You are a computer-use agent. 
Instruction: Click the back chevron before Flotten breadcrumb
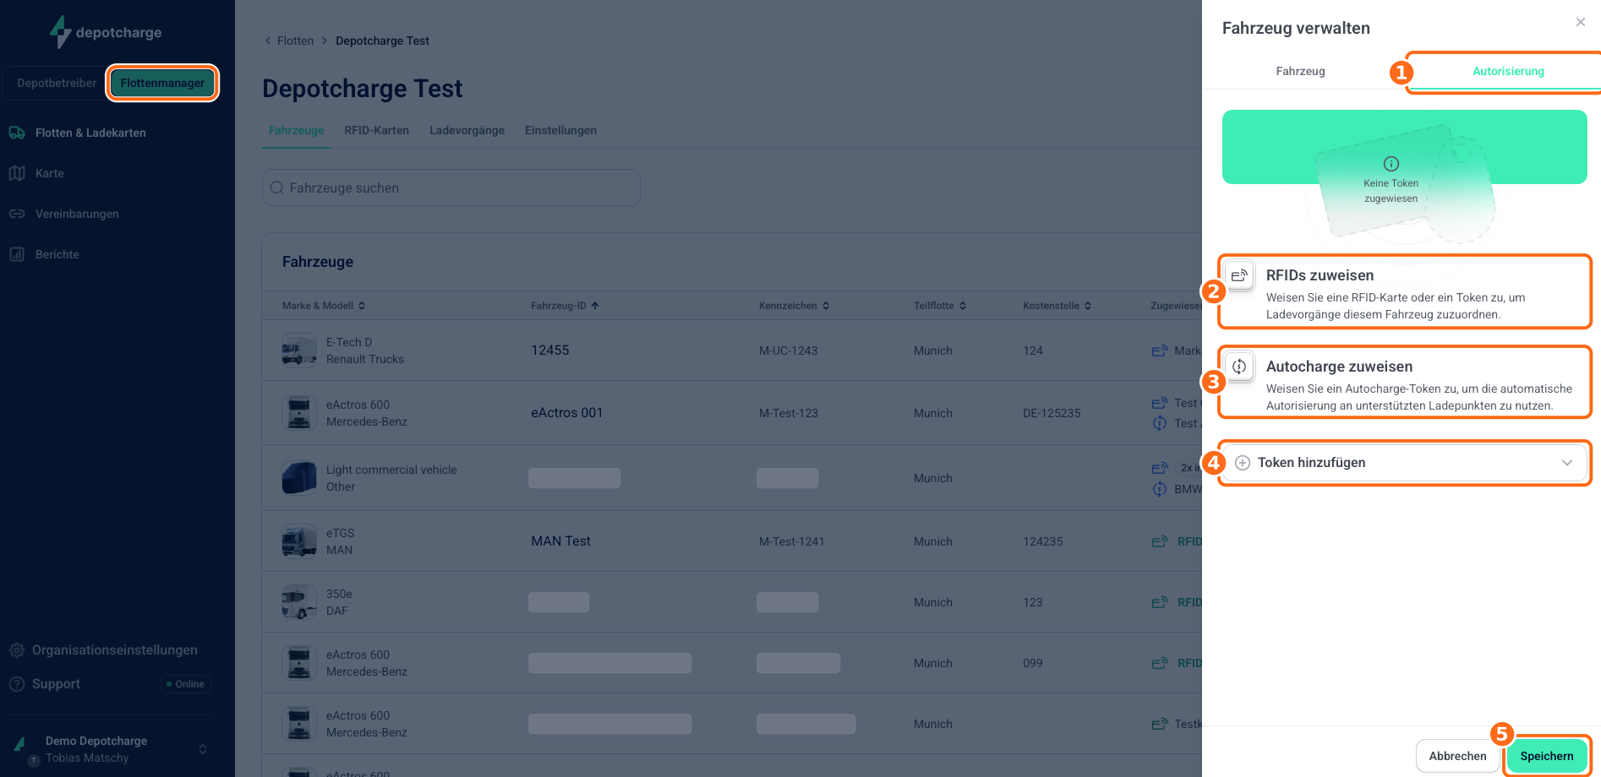click(268, 41)
